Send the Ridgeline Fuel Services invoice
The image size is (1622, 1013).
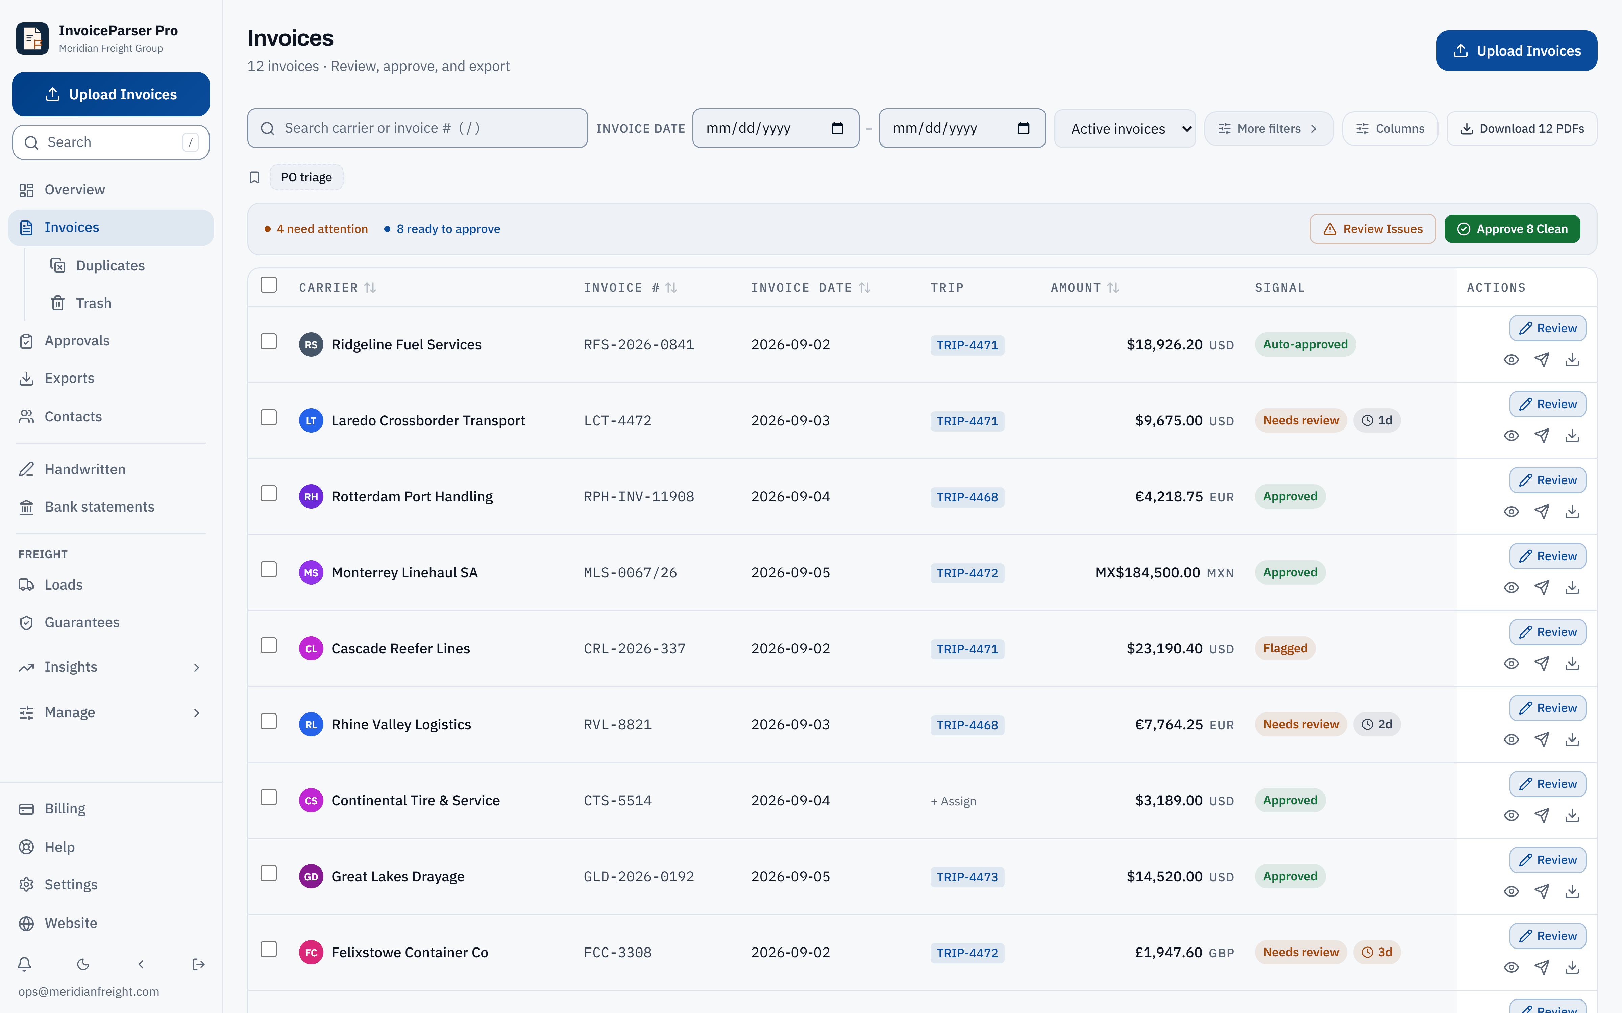(x=1542, y=360)
